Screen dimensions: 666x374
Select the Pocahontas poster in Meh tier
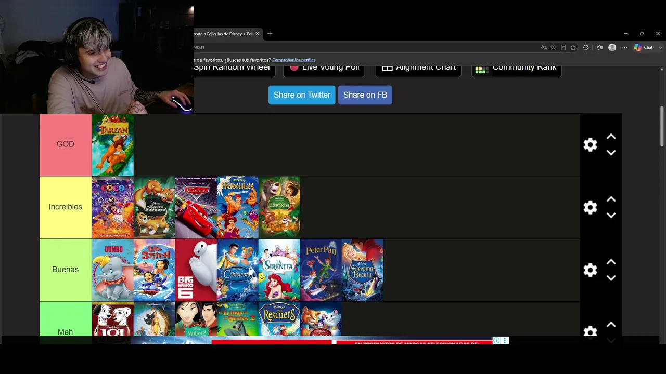[x=155, y=319]
